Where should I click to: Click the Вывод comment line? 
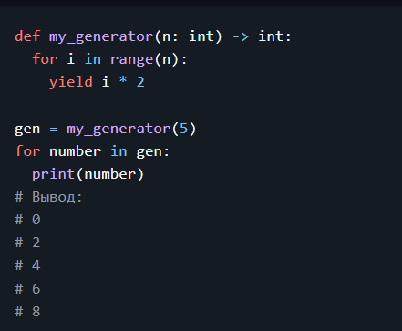tap(48, 197)
